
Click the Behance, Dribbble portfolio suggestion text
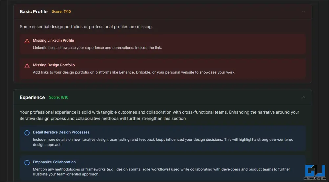pos(134,72)
